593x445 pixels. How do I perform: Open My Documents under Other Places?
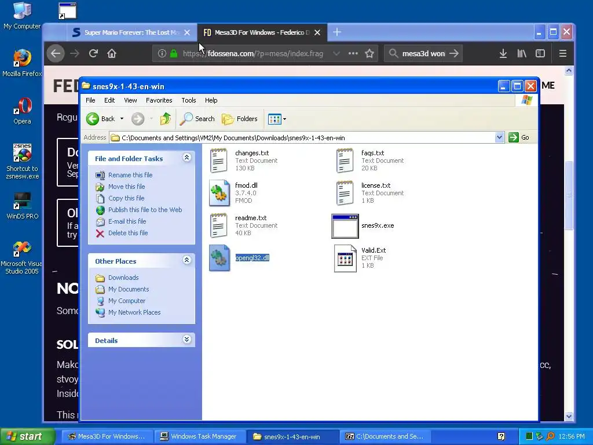(129, 289)
